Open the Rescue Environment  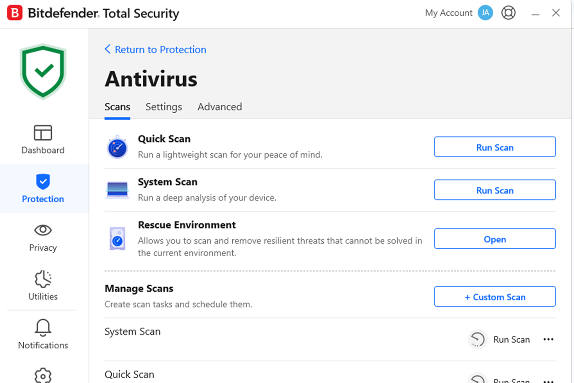pyautogui.click(x=495, y=239)
